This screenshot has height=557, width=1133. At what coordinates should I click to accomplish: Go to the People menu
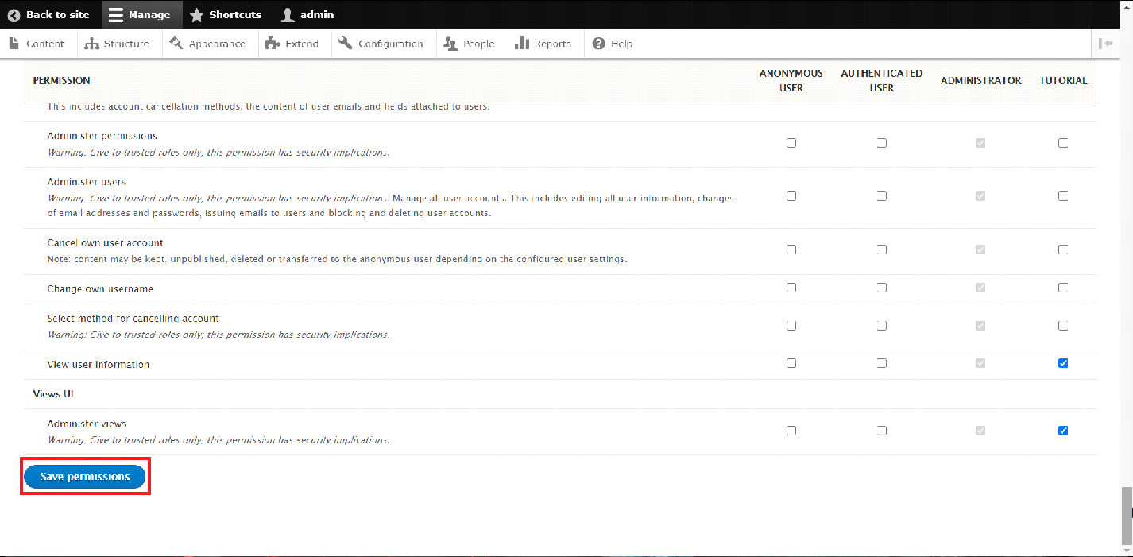470,44
